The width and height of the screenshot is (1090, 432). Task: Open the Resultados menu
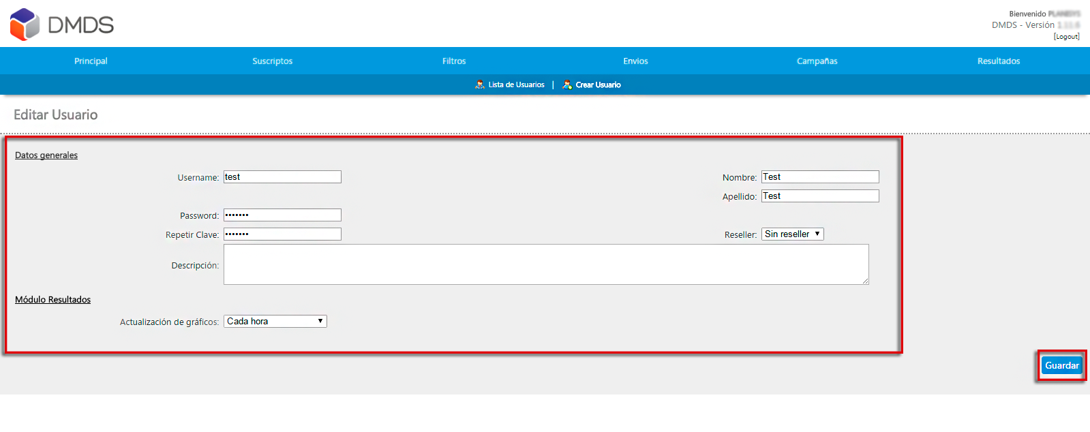[999, 61]
